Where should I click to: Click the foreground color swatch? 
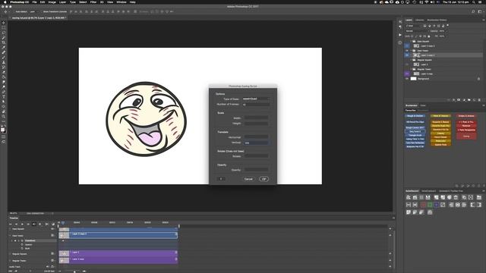(x=3, y=129)
